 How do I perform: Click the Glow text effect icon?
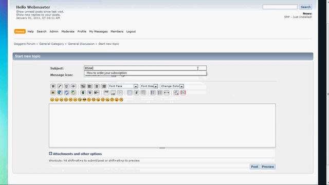[83, 92]
